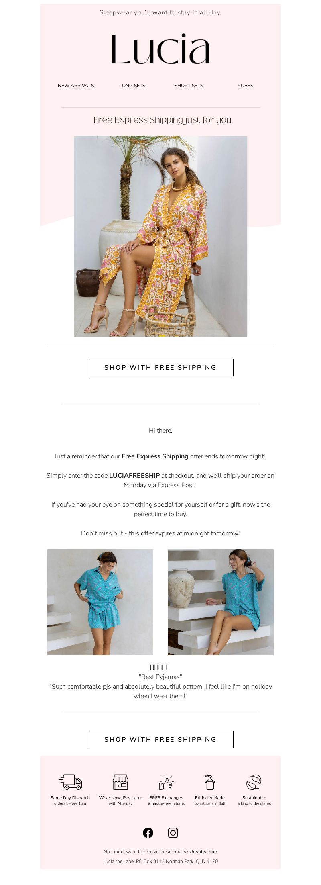Click the Free Express Shipping headline
321x885 pixels.
click(163, 120)
